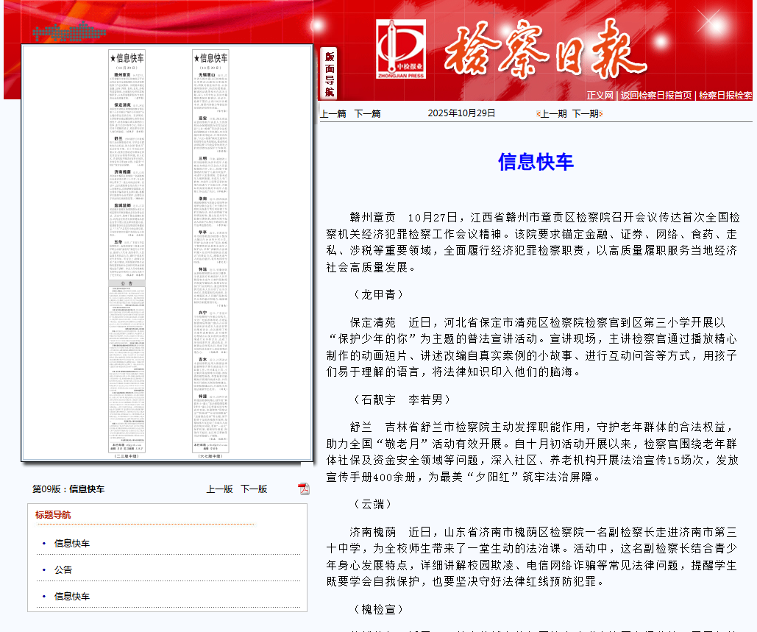The width and height of the screenshot is (757, 632).
Task: Go to next article 下一篇
Action: (x=367, y=113)
